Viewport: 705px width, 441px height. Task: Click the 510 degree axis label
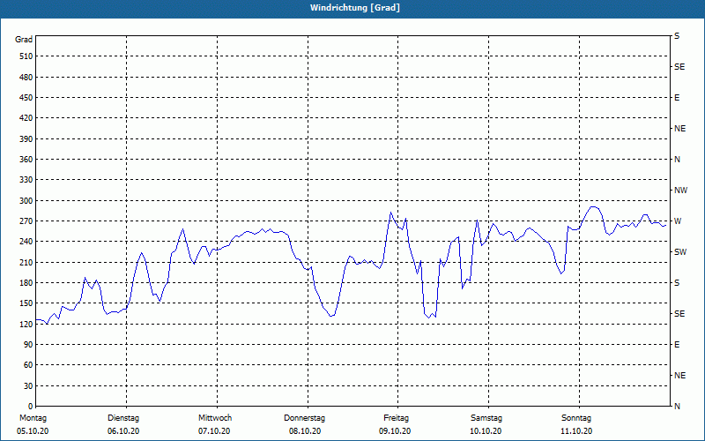(x=26, y=56)
